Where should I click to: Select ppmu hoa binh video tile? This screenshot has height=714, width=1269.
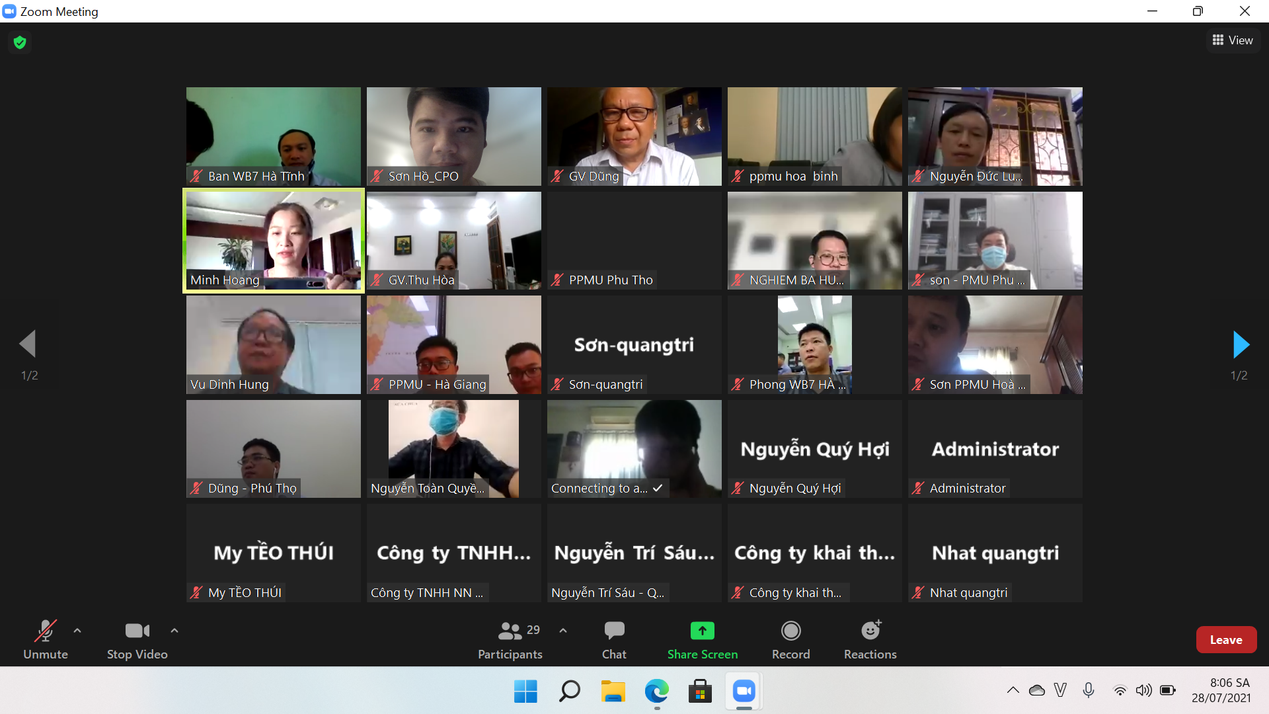(815, 136)
